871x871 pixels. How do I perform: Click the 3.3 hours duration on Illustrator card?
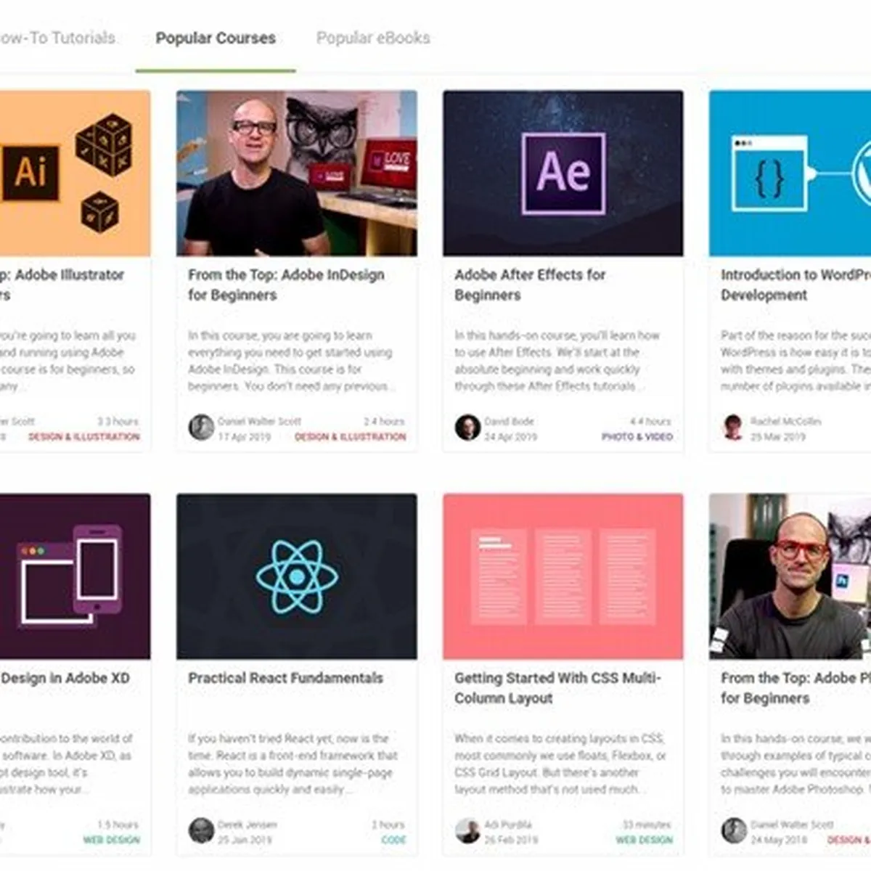point(118,421)
